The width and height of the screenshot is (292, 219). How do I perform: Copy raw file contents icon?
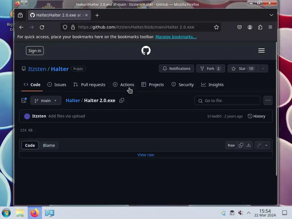[x=241, y=145]
